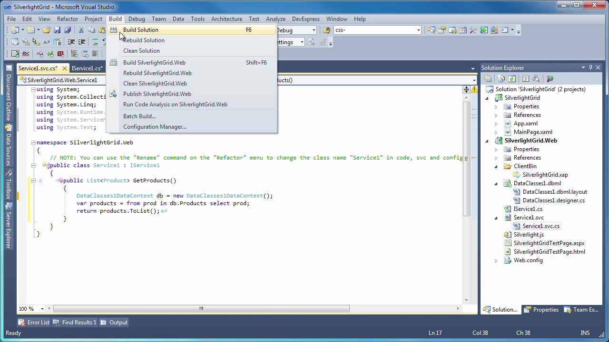The width and height of the screenshot is (609, 342).
Task: Select Run Code Analysis on SilverlightGrid.Web
Action: 175,104
